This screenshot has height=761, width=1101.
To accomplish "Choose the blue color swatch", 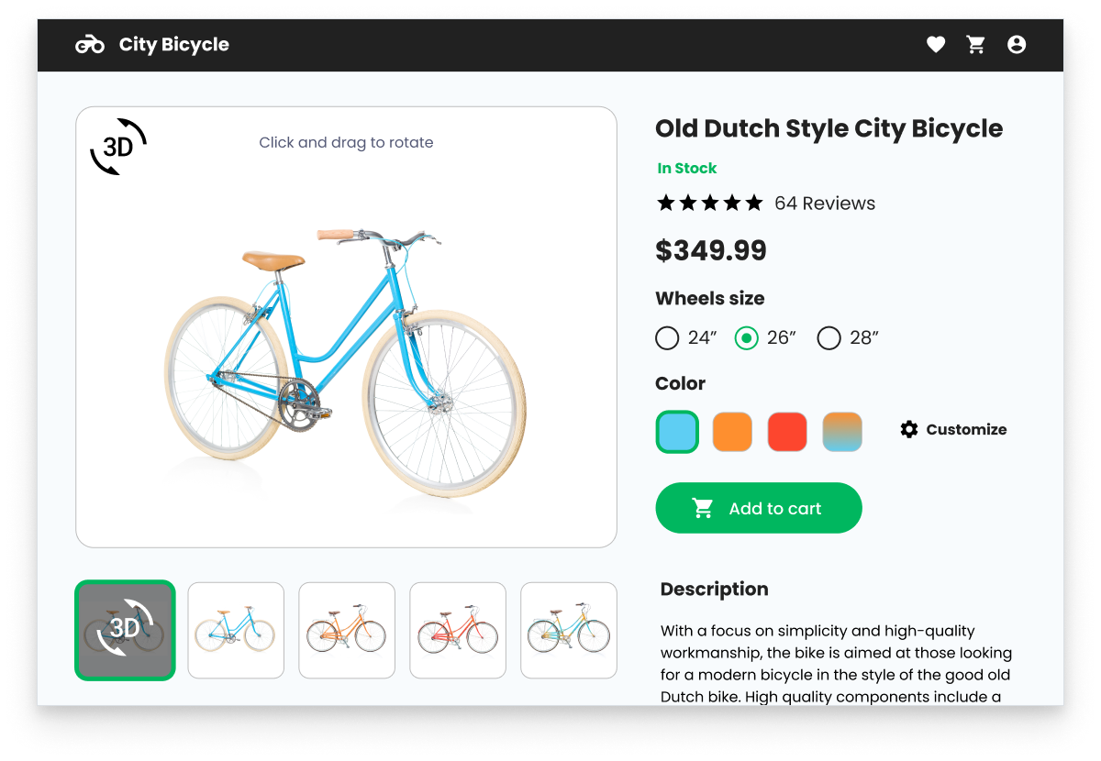I will 678,432.
